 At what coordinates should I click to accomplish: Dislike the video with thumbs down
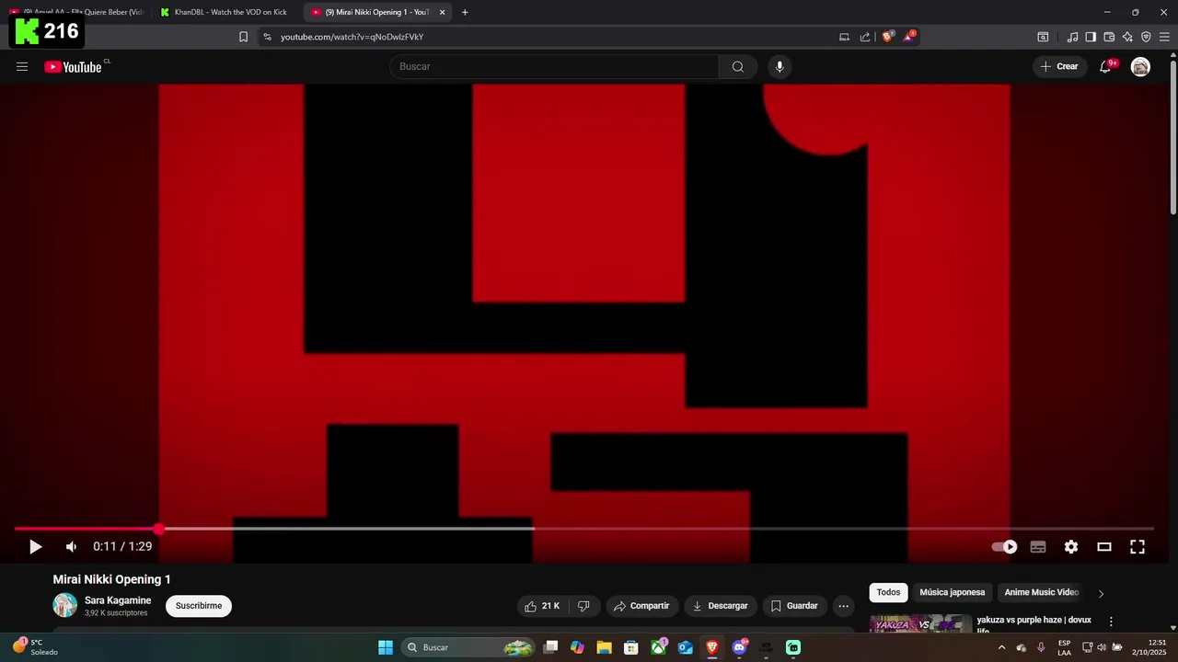point(583,606)
